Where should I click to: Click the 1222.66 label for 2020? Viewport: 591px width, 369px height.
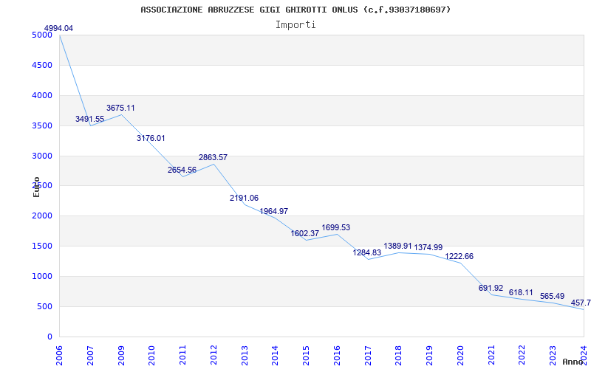pos(459,256)
